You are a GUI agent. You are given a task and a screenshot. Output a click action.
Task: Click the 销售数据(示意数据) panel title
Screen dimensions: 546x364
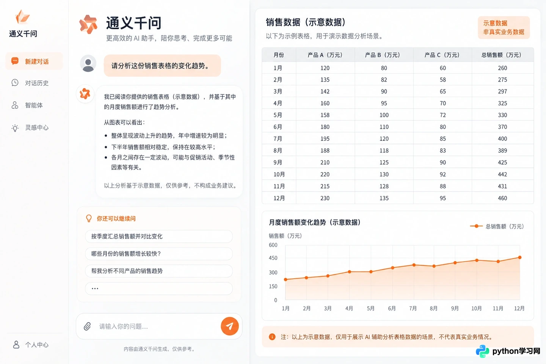306,22
